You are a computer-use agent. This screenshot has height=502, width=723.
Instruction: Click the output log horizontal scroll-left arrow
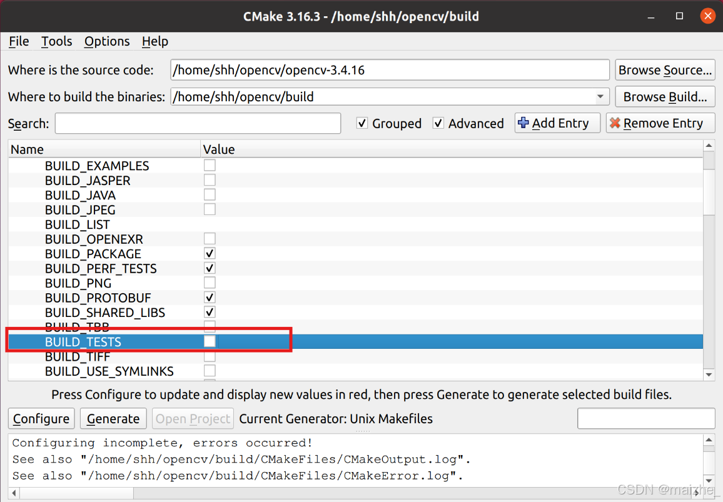(14, 493)
